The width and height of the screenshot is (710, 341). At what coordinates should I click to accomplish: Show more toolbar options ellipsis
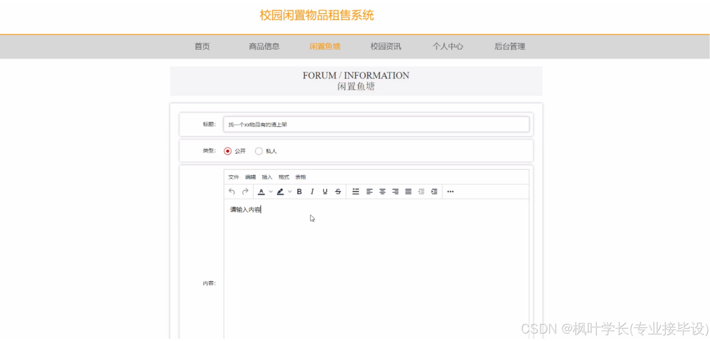coord(450,191)
